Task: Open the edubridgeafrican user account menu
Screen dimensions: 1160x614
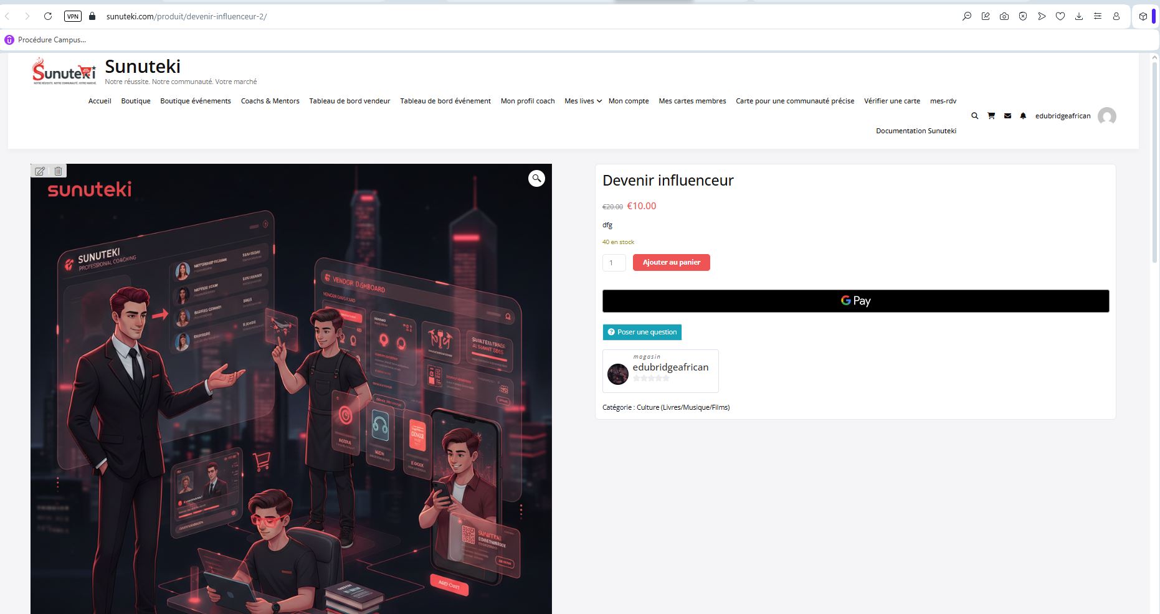Action: click(x=1063, y=116)
